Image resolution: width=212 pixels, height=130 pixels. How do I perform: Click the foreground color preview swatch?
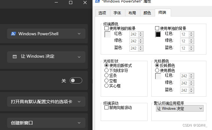pyautogui.click(x=107, y=34)
